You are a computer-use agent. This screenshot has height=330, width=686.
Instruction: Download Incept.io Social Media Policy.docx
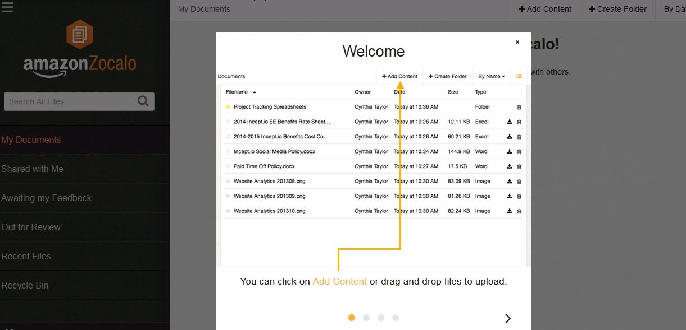[x=510, y=151]
